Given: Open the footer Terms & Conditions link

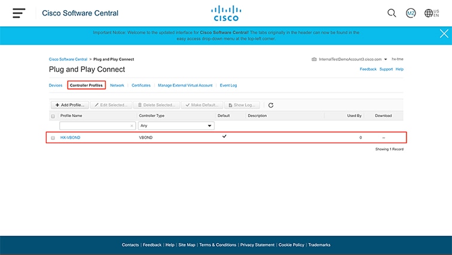Looking at the screenshot, I should coord(218,245).
